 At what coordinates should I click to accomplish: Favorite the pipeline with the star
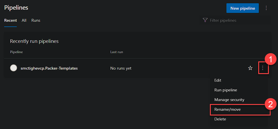[x=250, y=68]
